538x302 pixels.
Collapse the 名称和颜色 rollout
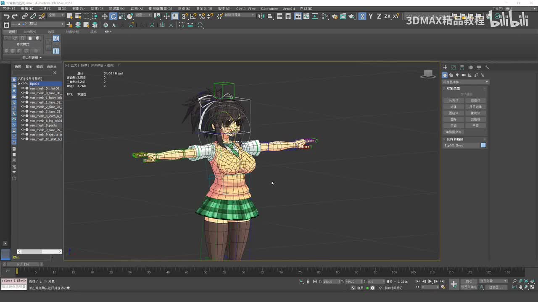pyautogui.click(x=455, y=139)
